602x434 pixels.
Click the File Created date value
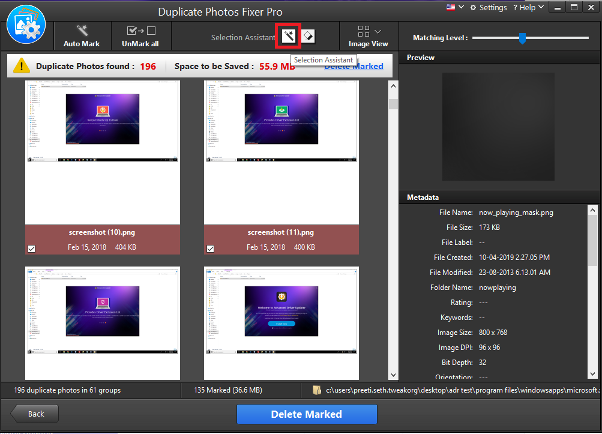click(x=514, y=258)
